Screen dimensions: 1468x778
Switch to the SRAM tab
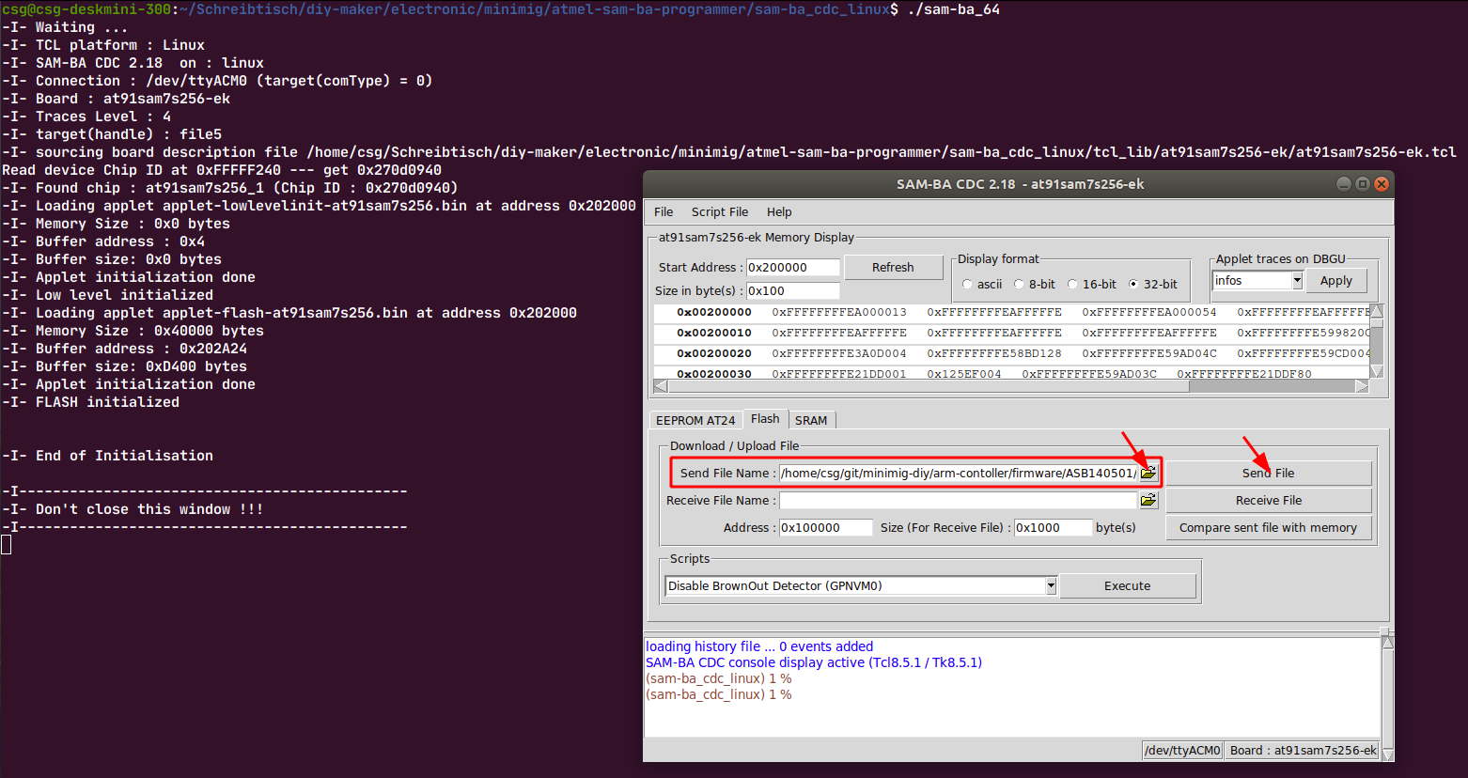[x=811, y=420]
